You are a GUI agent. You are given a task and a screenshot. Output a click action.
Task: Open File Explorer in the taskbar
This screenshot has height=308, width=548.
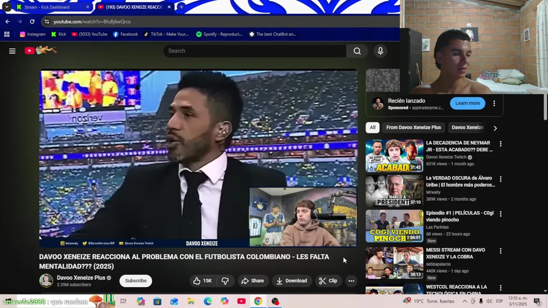coord(191,301)
